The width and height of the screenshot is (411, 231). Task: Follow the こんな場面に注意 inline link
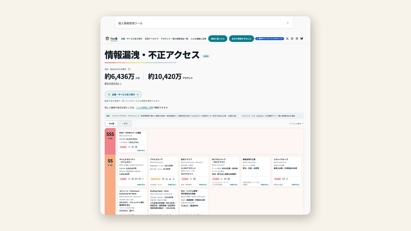[x=145, y=107]
